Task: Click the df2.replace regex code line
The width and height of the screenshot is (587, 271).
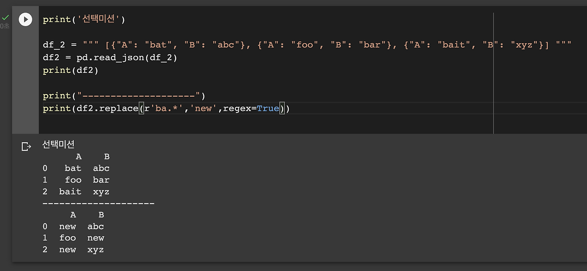Action: pos(166,109)
